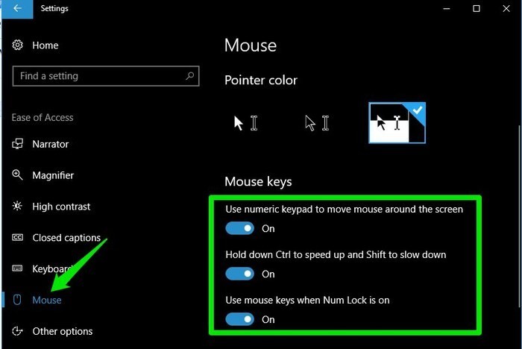Click the search magnifier icon
The width and height of the screenshot is (522, 349).
pos(190,76)
